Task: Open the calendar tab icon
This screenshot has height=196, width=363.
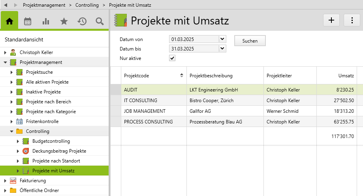Action: point(28,21)
